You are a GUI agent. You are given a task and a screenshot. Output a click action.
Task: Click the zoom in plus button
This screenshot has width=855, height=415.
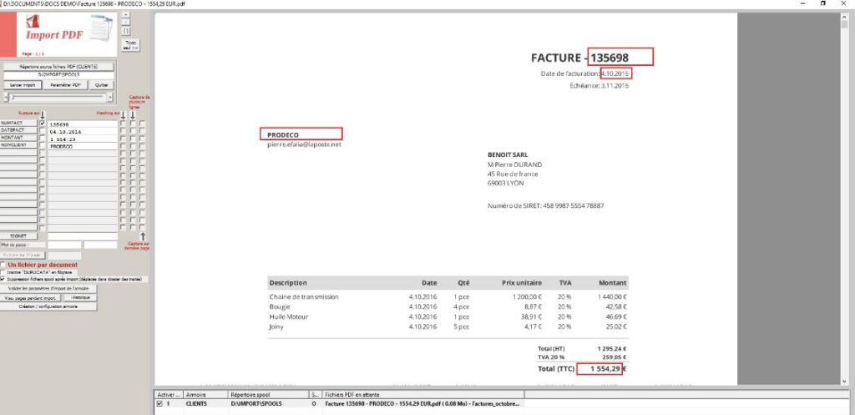click(x=125, y=15)
